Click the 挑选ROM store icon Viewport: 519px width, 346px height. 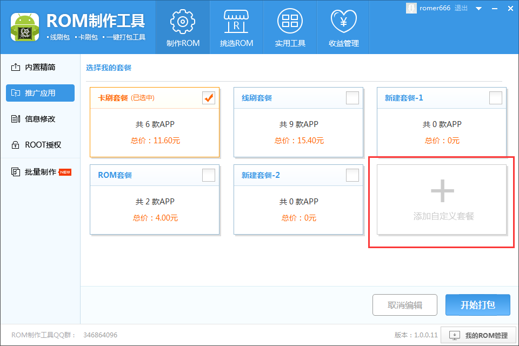point(236,22)
